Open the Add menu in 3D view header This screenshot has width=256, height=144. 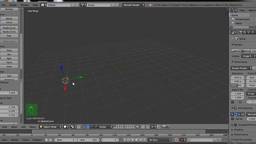tap(23, 127)
